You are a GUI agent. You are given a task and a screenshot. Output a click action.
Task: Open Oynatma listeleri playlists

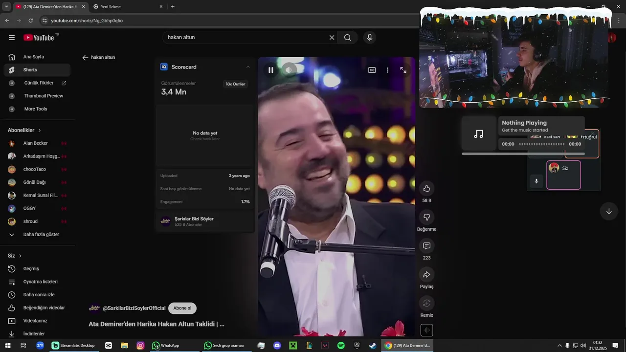(x=37, y=282)
